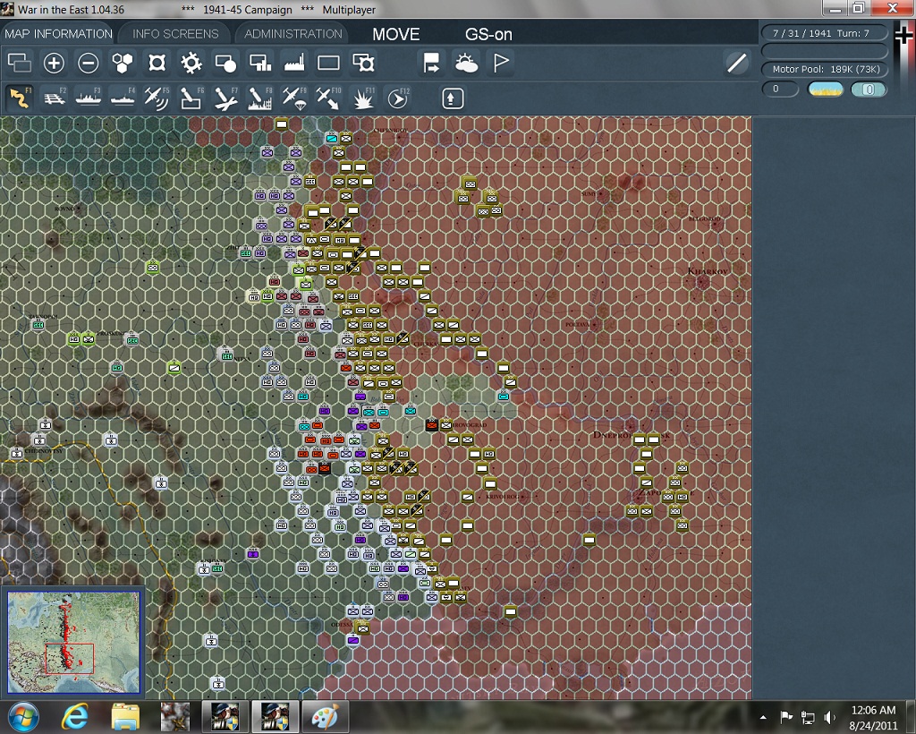Open the MAP INFORMATION tab
Viewport: 916px width, 734px height.
tap(58, 34)
